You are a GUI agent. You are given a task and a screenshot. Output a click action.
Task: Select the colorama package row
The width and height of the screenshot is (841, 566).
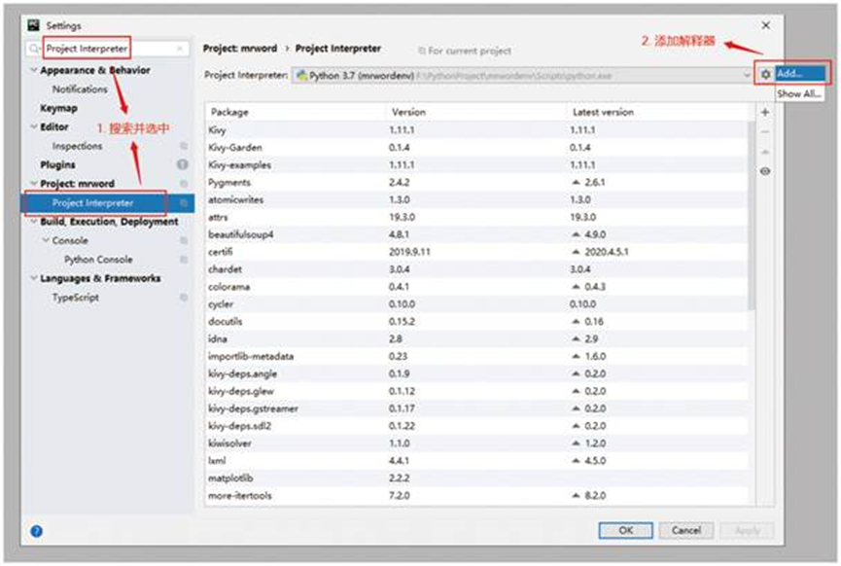coord(476,287)
